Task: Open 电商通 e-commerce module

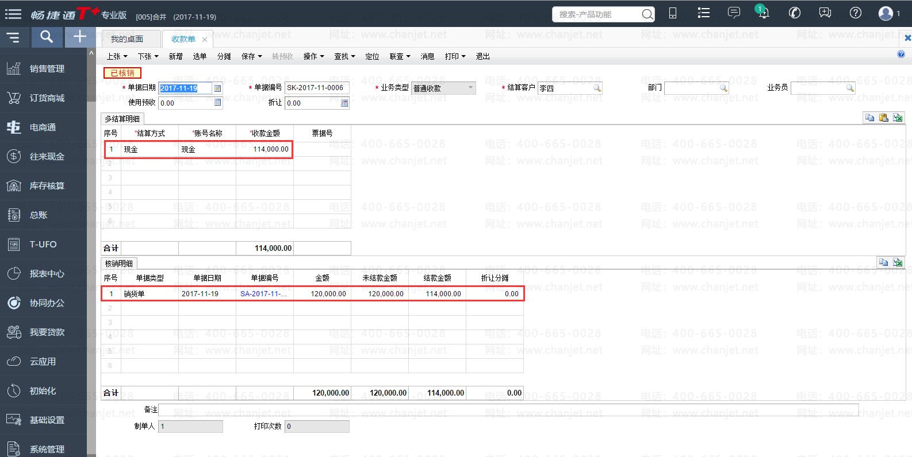Action: pos(44,127)
